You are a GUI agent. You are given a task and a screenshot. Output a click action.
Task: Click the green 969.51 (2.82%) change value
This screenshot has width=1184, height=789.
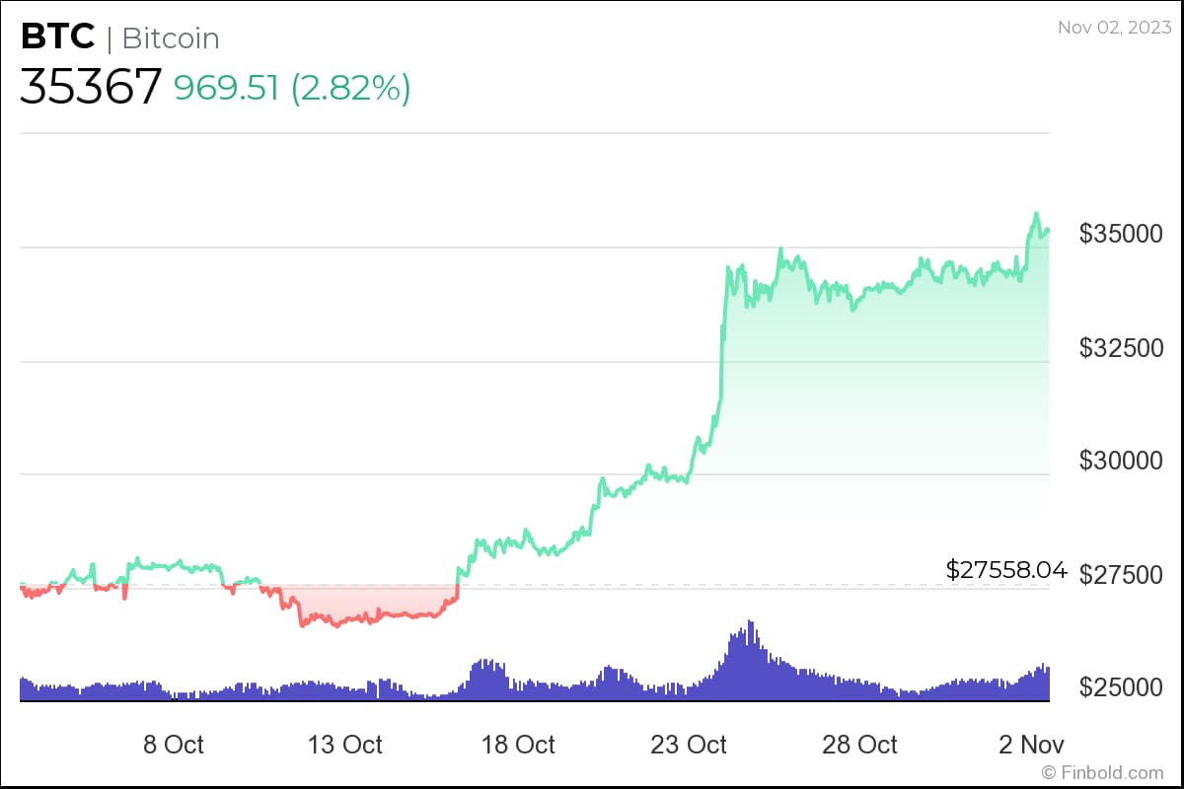[292, 88]
